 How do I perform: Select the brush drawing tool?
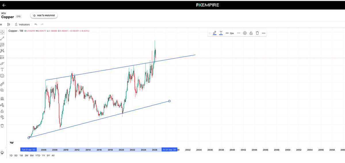(2, 63)
